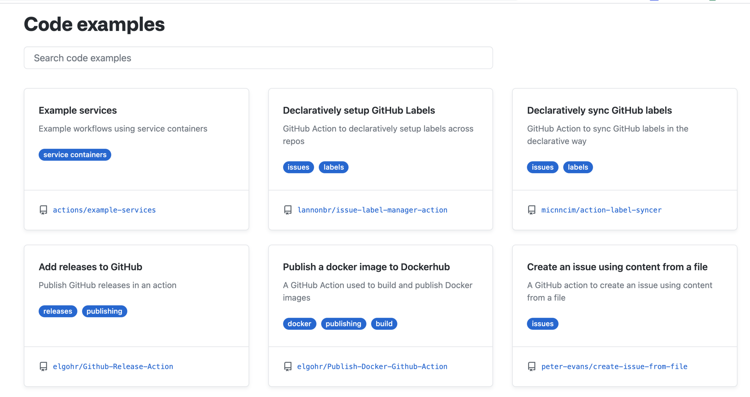The width and height of the screenshot is (750, 397).
Task: Open micnncim/action-label-syncer repository link
Action: [601, 210]
